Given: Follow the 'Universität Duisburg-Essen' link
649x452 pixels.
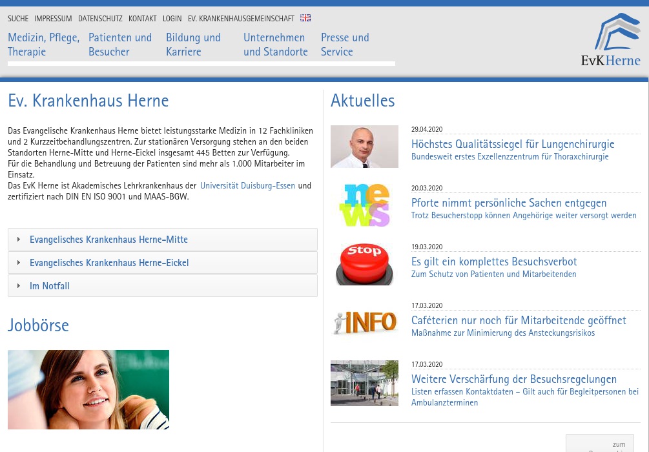Looking at the screenshot, I should point(247,185).
